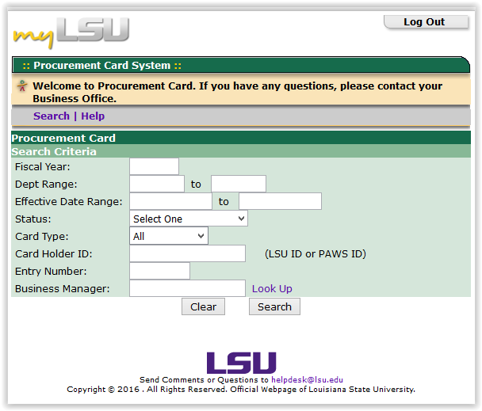Click the Dept Range start field
The height and width of the screenshot is (411, 482).
pyautogui.click(x=157, y=184)
